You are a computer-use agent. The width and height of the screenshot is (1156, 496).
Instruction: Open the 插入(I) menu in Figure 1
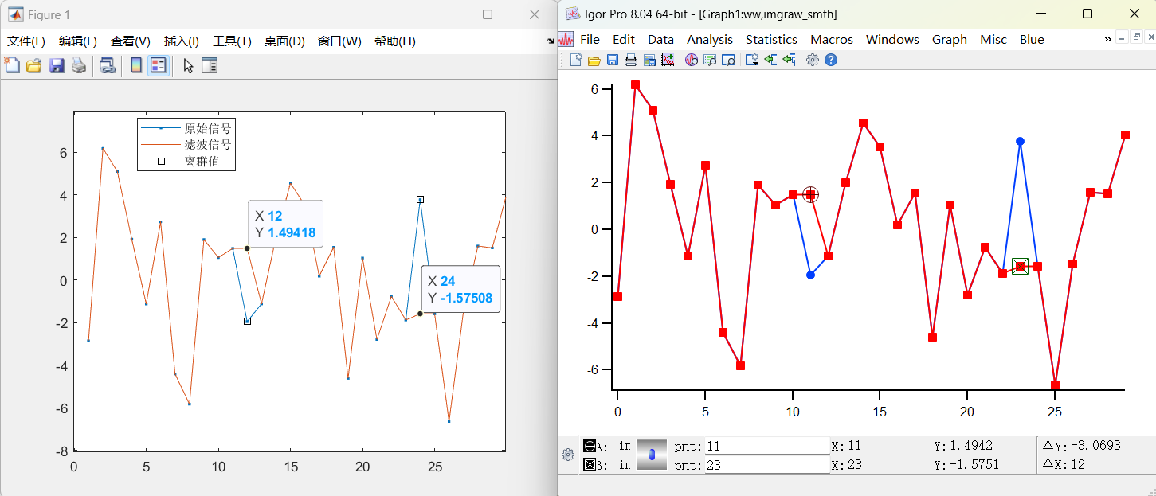click(x=182, y=41)
